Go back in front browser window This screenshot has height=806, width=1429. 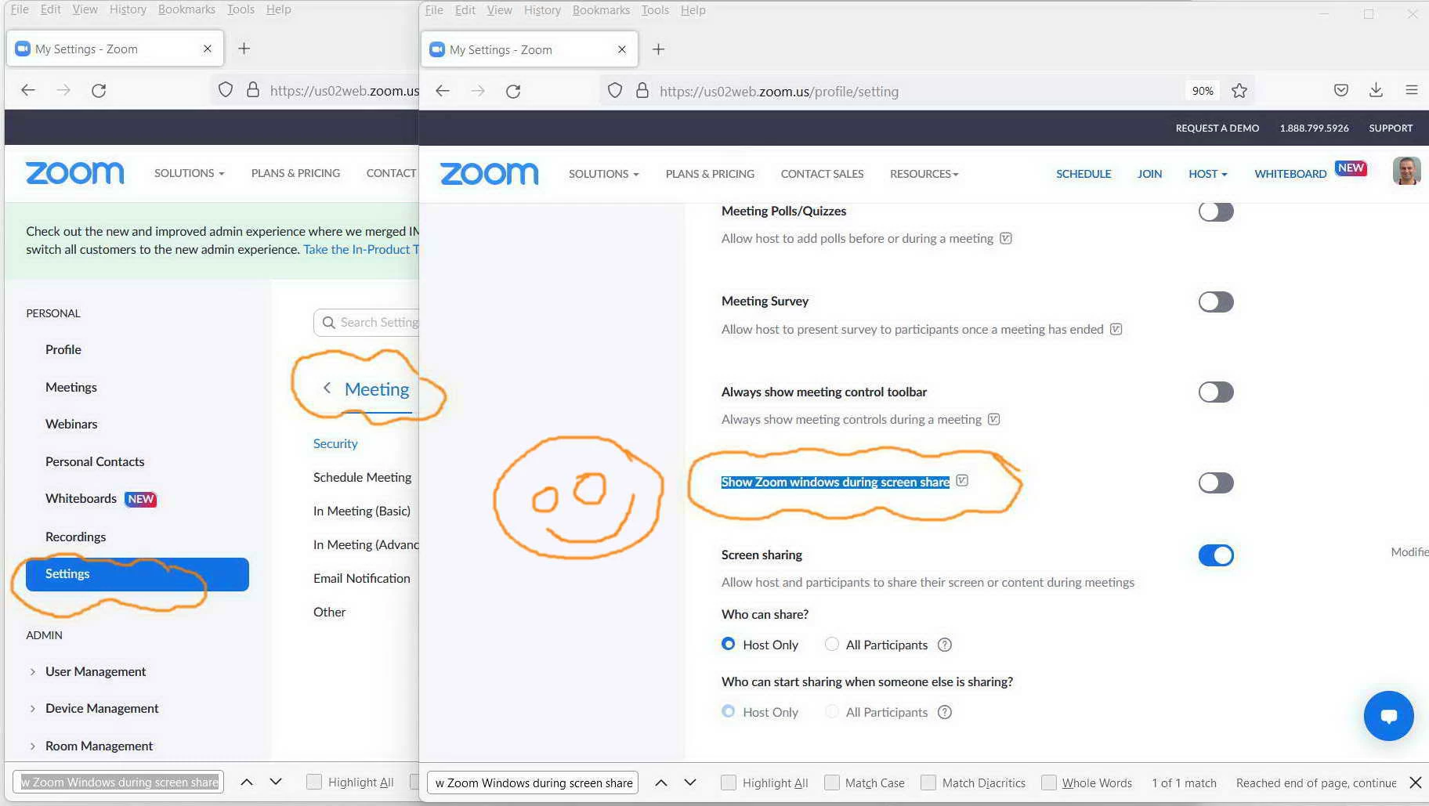point(443,91)
